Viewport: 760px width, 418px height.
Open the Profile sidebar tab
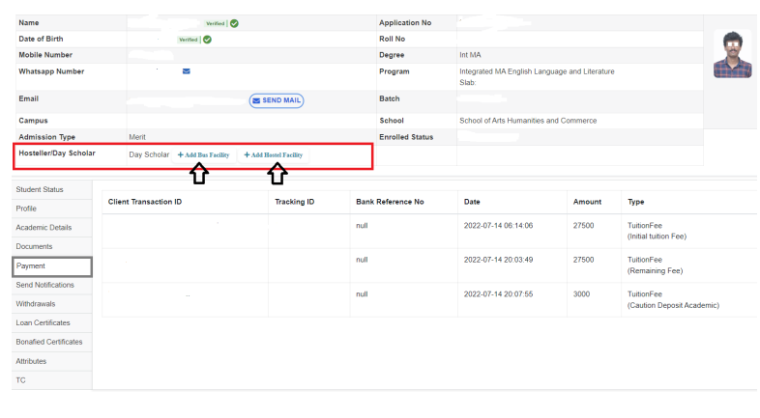(27, 209)
